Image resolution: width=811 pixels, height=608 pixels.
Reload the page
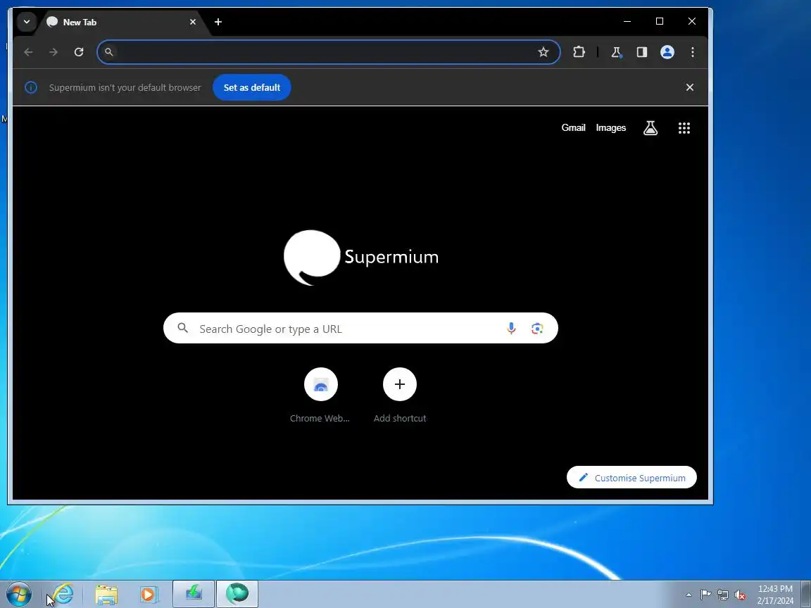tap(79, 51)
